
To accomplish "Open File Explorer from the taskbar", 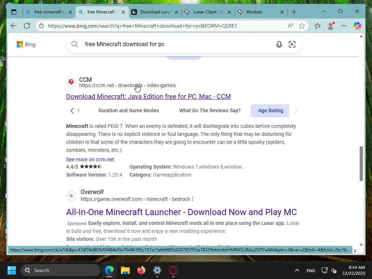I will [125, 270].
